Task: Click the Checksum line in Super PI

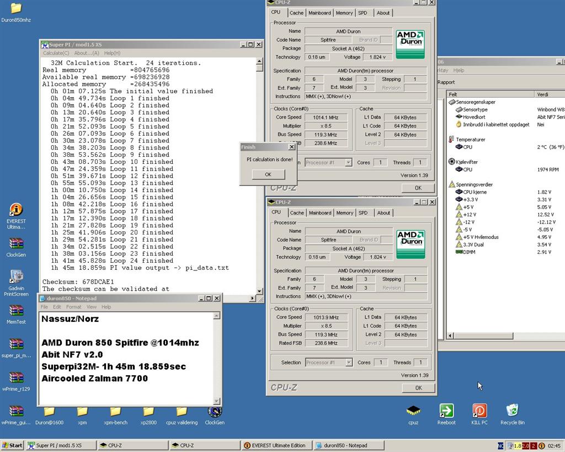Action: coord(78,282)
